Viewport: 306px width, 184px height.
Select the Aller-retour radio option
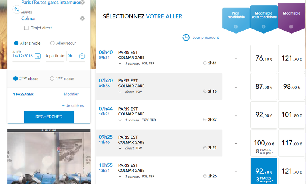pos(52,43)
